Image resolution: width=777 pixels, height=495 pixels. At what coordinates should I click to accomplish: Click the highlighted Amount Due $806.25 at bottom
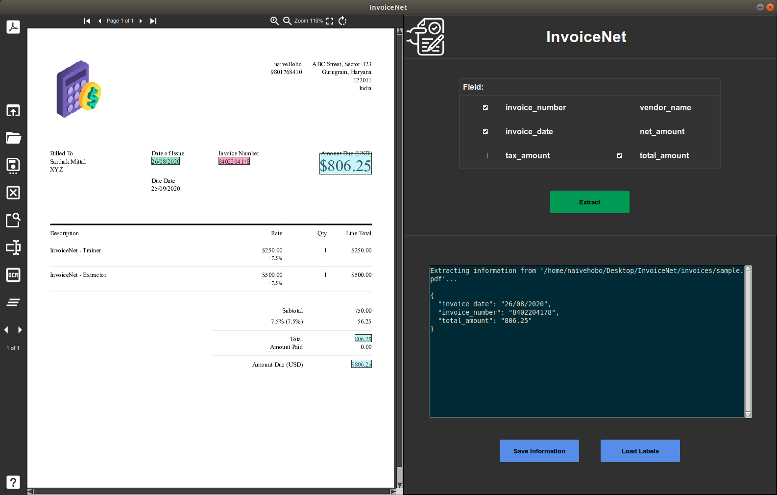tap(362, 364)
